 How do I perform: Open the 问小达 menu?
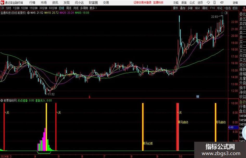point(79,3)
